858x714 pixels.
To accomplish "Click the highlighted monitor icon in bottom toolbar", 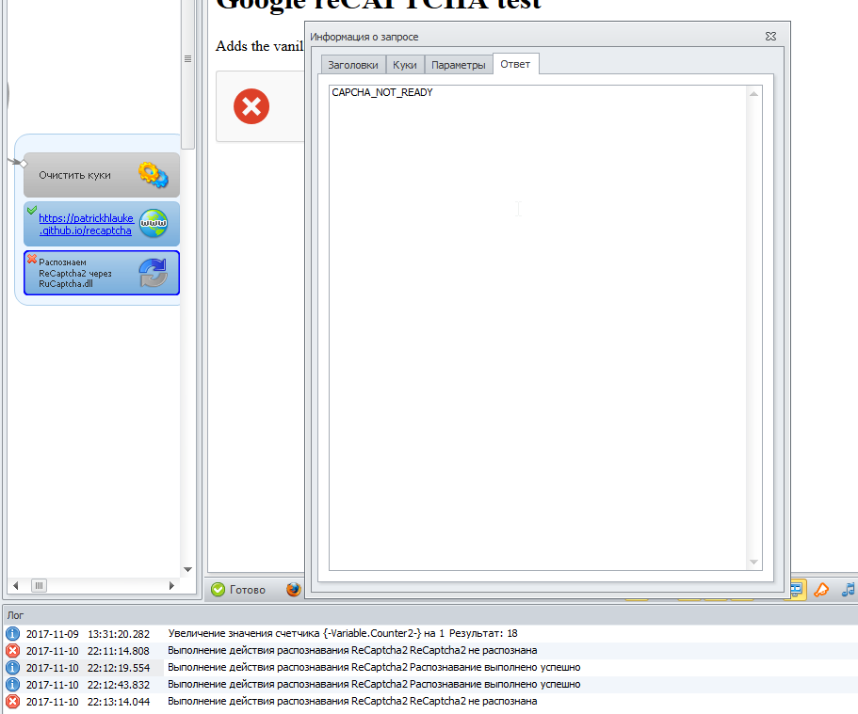I will 797,590.
